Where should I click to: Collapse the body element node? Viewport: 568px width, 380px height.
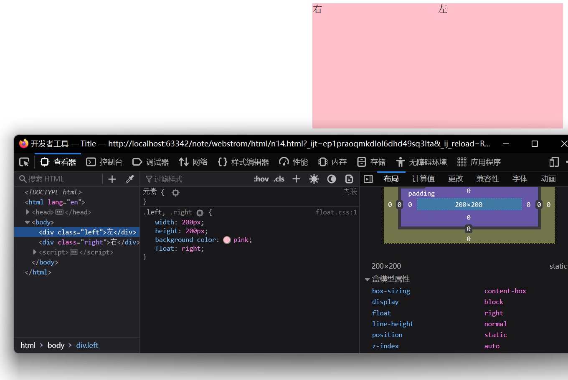click(x=28, y=222)
